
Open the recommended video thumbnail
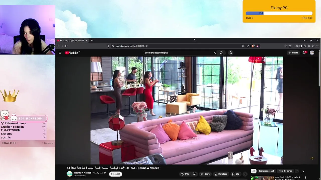pyautogui.click(x=262, y=178)
